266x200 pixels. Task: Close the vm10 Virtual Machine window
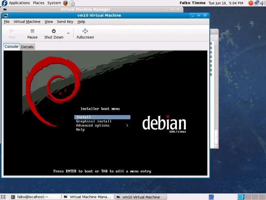click(x=205, y=16)
